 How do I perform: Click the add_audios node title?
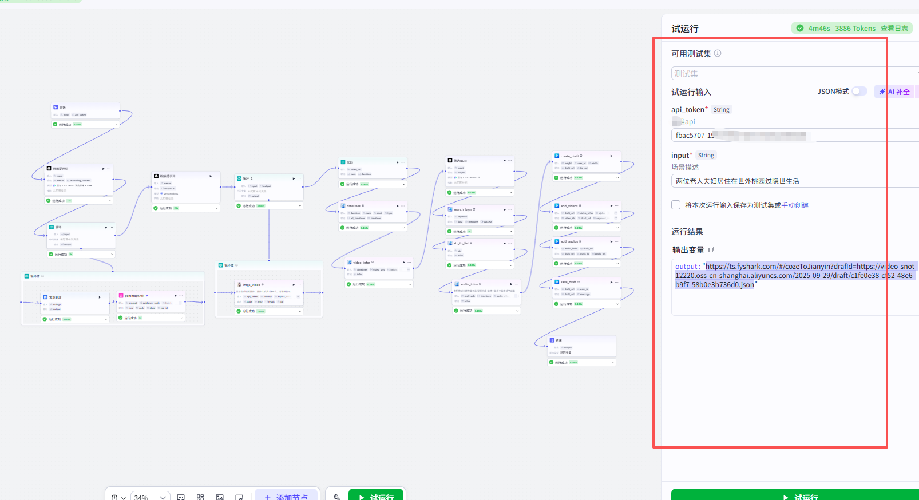(x=569, y=241)
